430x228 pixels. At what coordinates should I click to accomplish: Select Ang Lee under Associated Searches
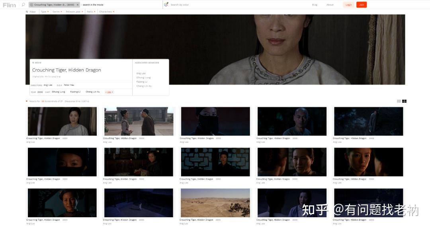141,74
